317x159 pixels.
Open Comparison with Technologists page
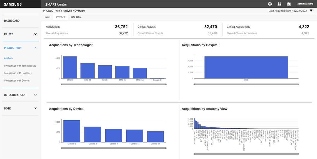pyautogui.click(x=20, y=66)
